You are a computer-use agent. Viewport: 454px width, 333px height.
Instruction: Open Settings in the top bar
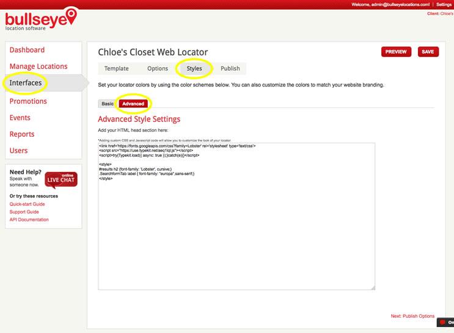(444, 4)
